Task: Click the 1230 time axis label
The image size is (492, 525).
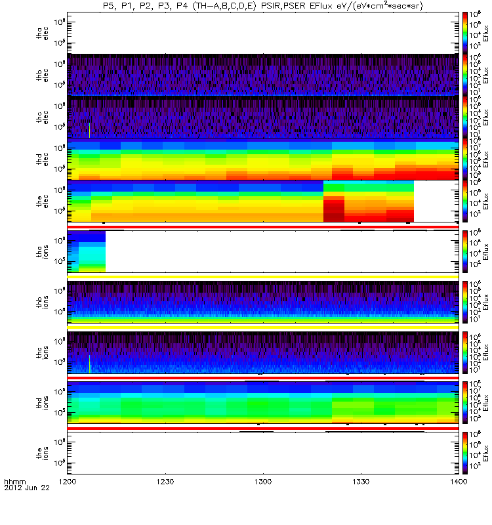Action: tap(165, 482)
